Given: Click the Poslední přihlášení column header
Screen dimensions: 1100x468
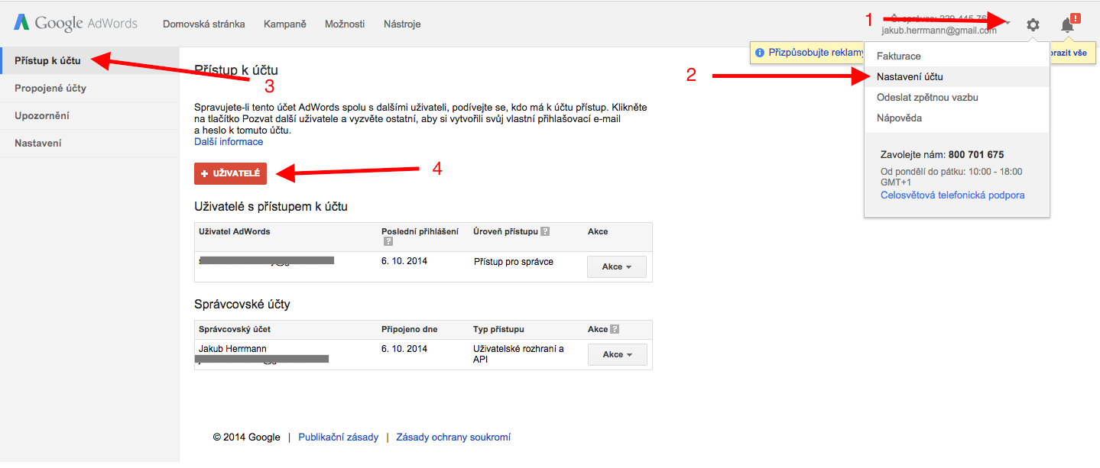Looking at the screenshot, I should tap(420, 231).
